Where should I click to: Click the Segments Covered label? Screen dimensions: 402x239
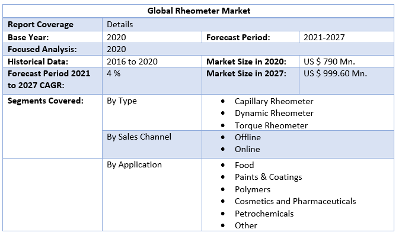pyautogui.click(x=46, y=101)
